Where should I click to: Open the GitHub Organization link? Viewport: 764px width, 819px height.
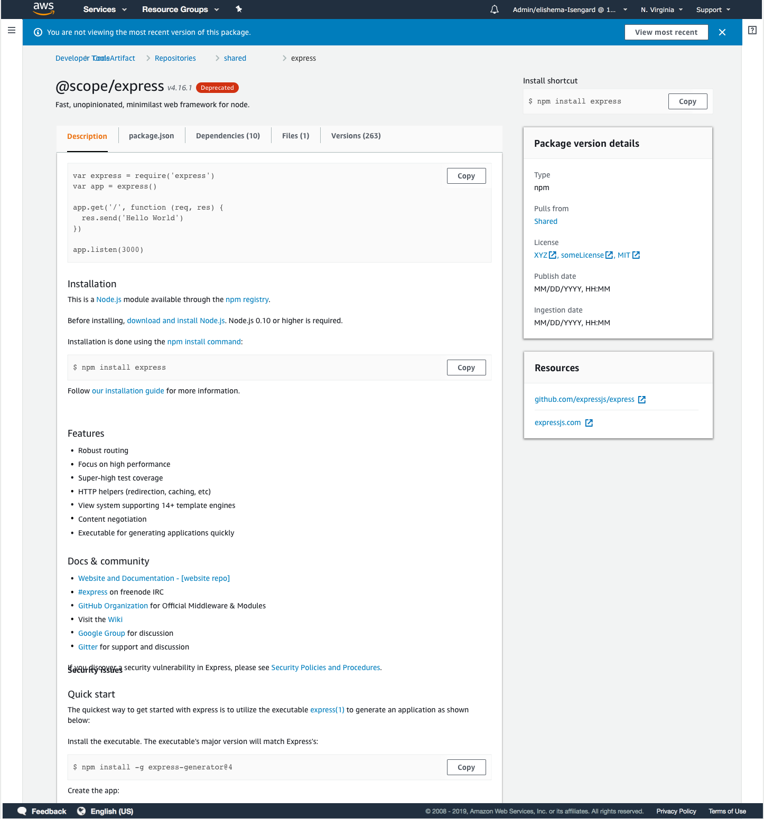[113, 606]
